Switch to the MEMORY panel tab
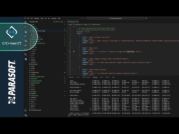This screenshot has width=179, height=134. (x=107, y=77)
